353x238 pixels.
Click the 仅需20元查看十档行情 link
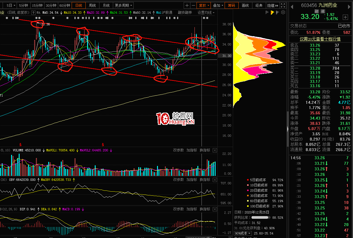point(320,39)
